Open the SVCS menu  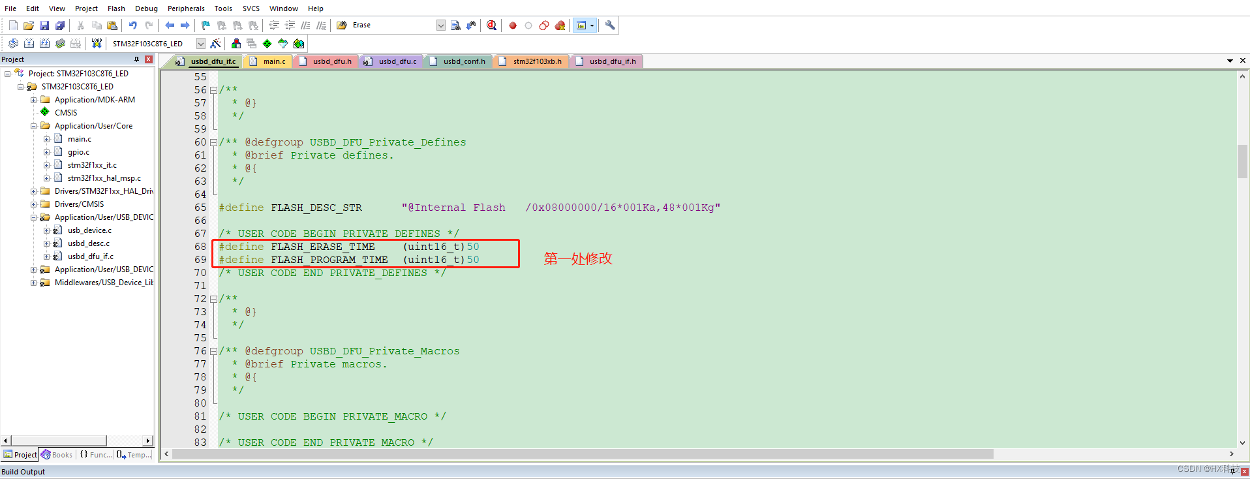[x=251, y=8]
